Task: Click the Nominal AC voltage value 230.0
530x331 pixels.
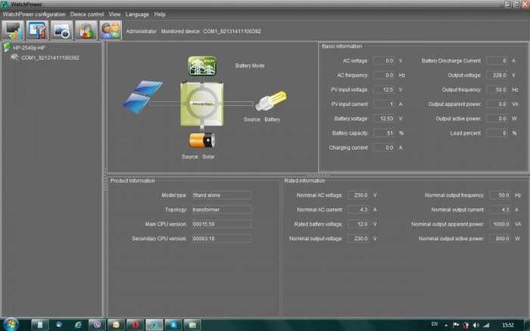Action: click(x=358, y=196)
